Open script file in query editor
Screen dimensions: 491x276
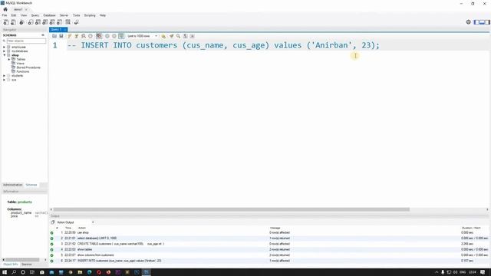54,36
